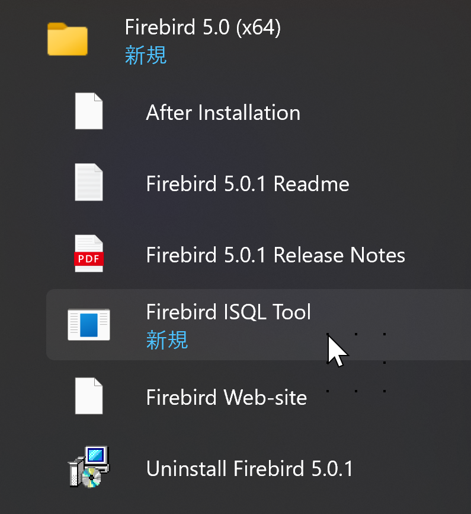Open the After Installation entry
This screenshot has width=471, height=514.
pyautogui.click(x=223, y=112)
